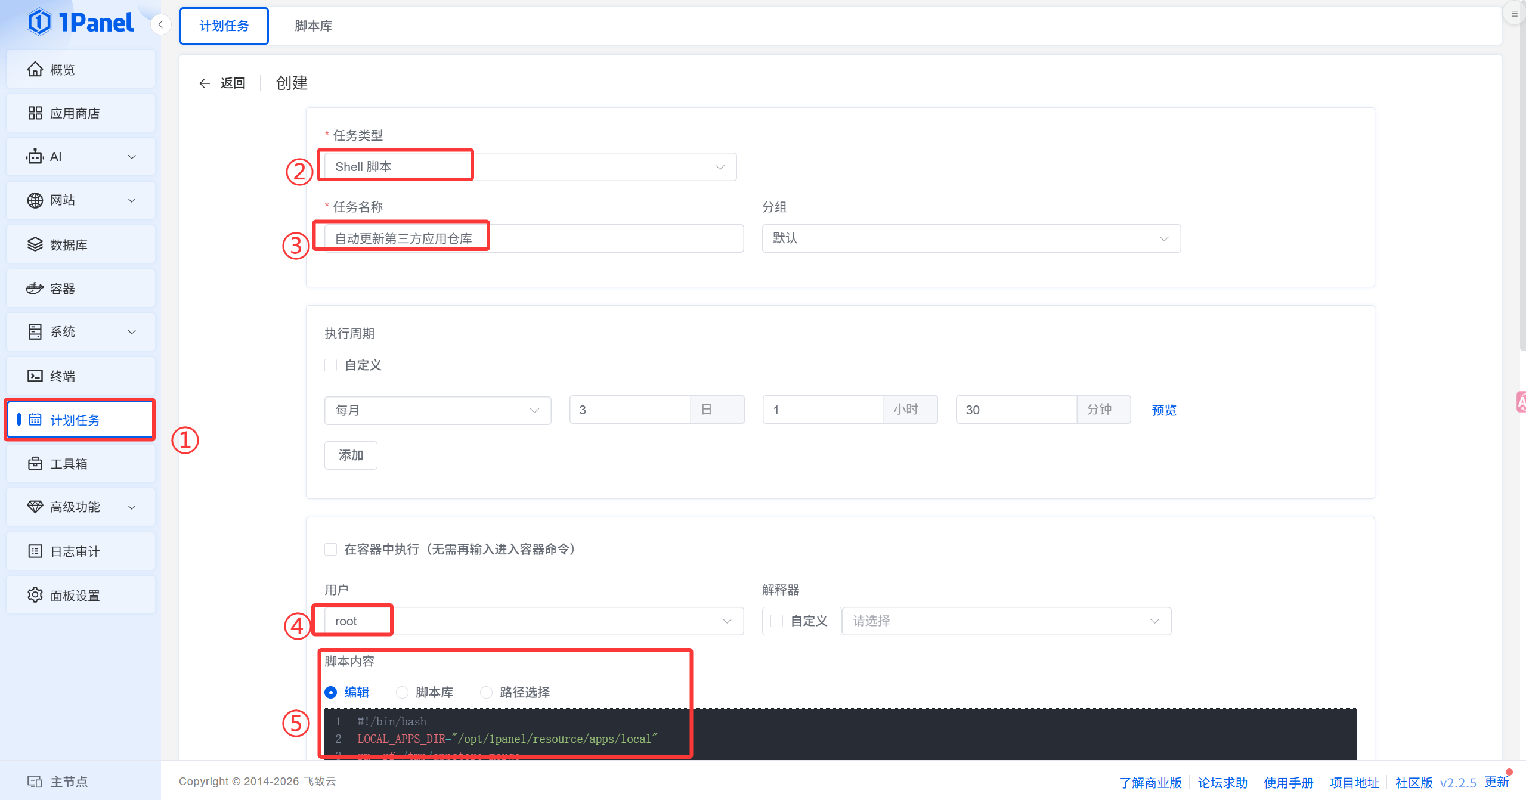Tick the interpreter 自定义 checkbox
1526x800 pixels.
[777, 621]
